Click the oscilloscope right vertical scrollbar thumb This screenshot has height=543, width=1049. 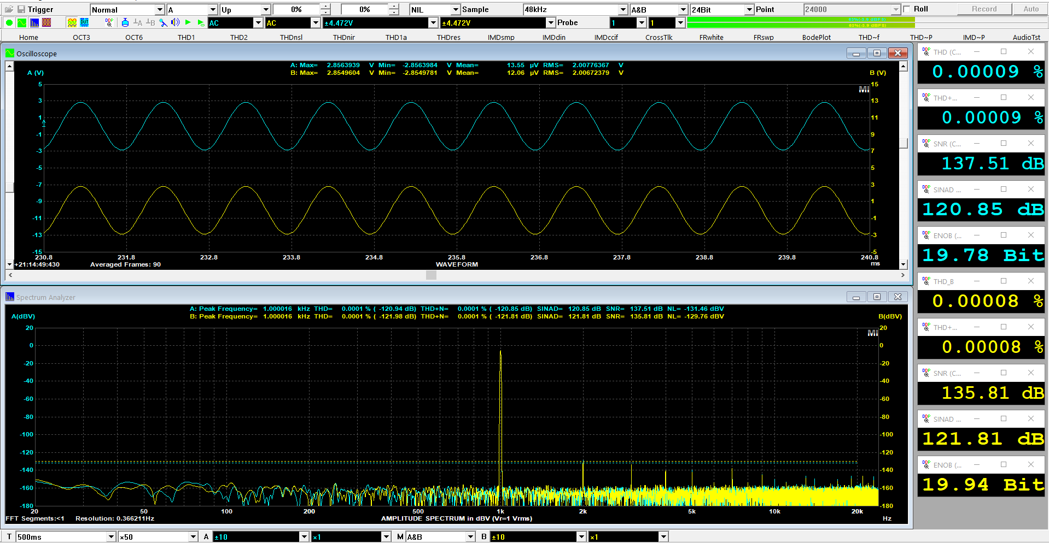pos(904,143)
